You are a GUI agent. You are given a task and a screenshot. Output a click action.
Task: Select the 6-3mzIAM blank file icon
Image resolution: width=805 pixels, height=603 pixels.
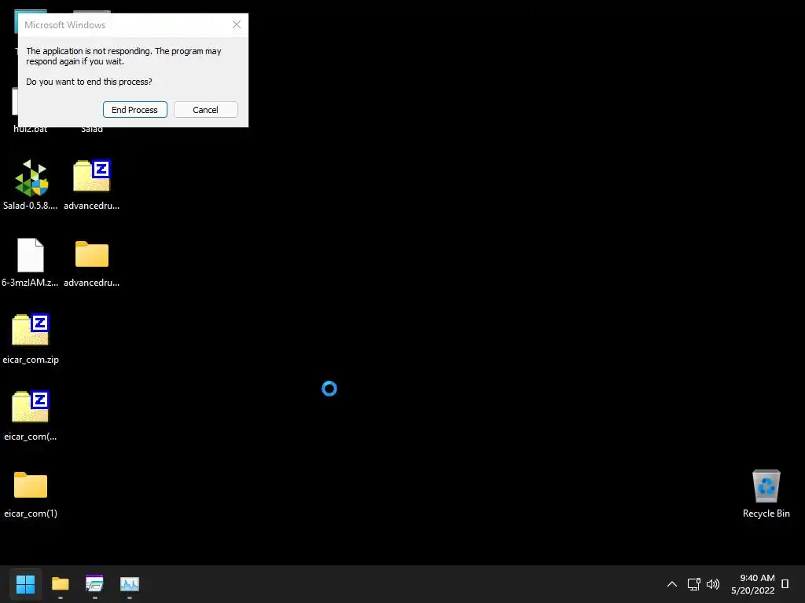(31, 255)
